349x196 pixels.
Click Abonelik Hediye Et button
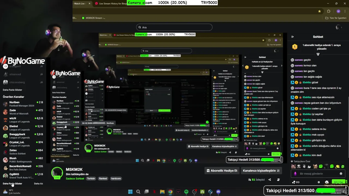(222, 171)
